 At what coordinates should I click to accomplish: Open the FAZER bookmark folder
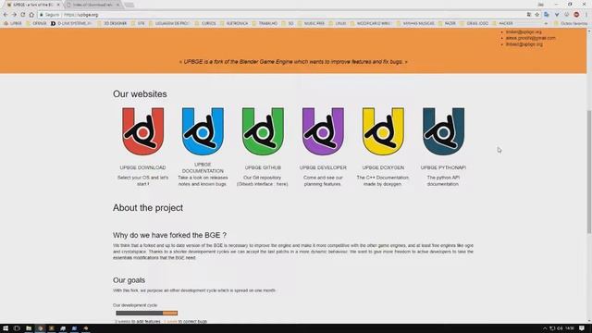click(447, 23)
